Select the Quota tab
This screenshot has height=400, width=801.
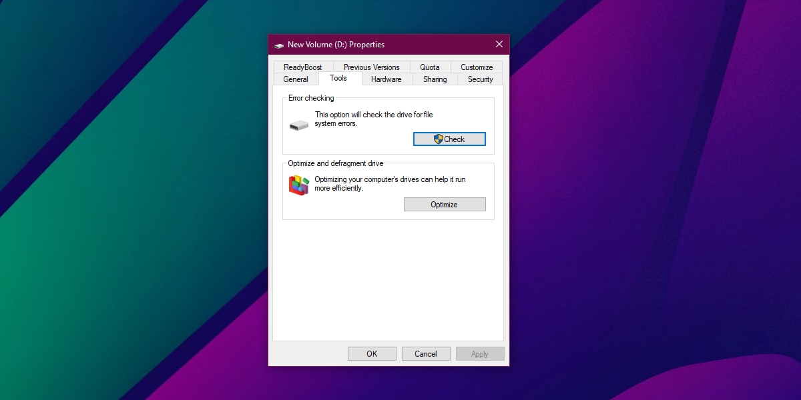pyautogui.click(x=430, y=67)
